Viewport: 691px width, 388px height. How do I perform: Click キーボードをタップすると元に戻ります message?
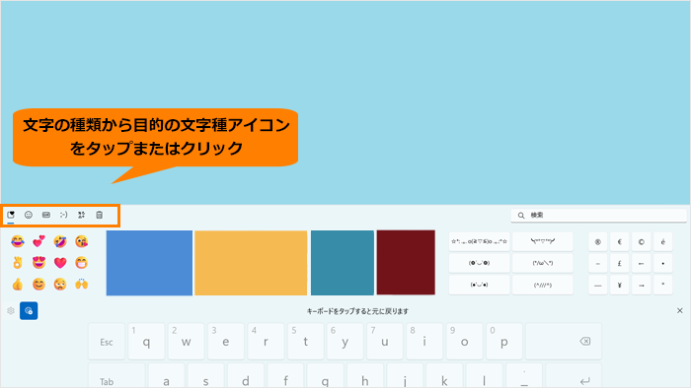[x=357, y=311]
